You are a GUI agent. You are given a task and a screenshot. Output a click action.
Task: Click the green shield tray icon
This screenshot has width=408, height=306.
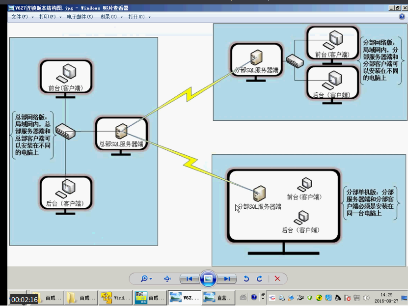[x=309, y=298]
